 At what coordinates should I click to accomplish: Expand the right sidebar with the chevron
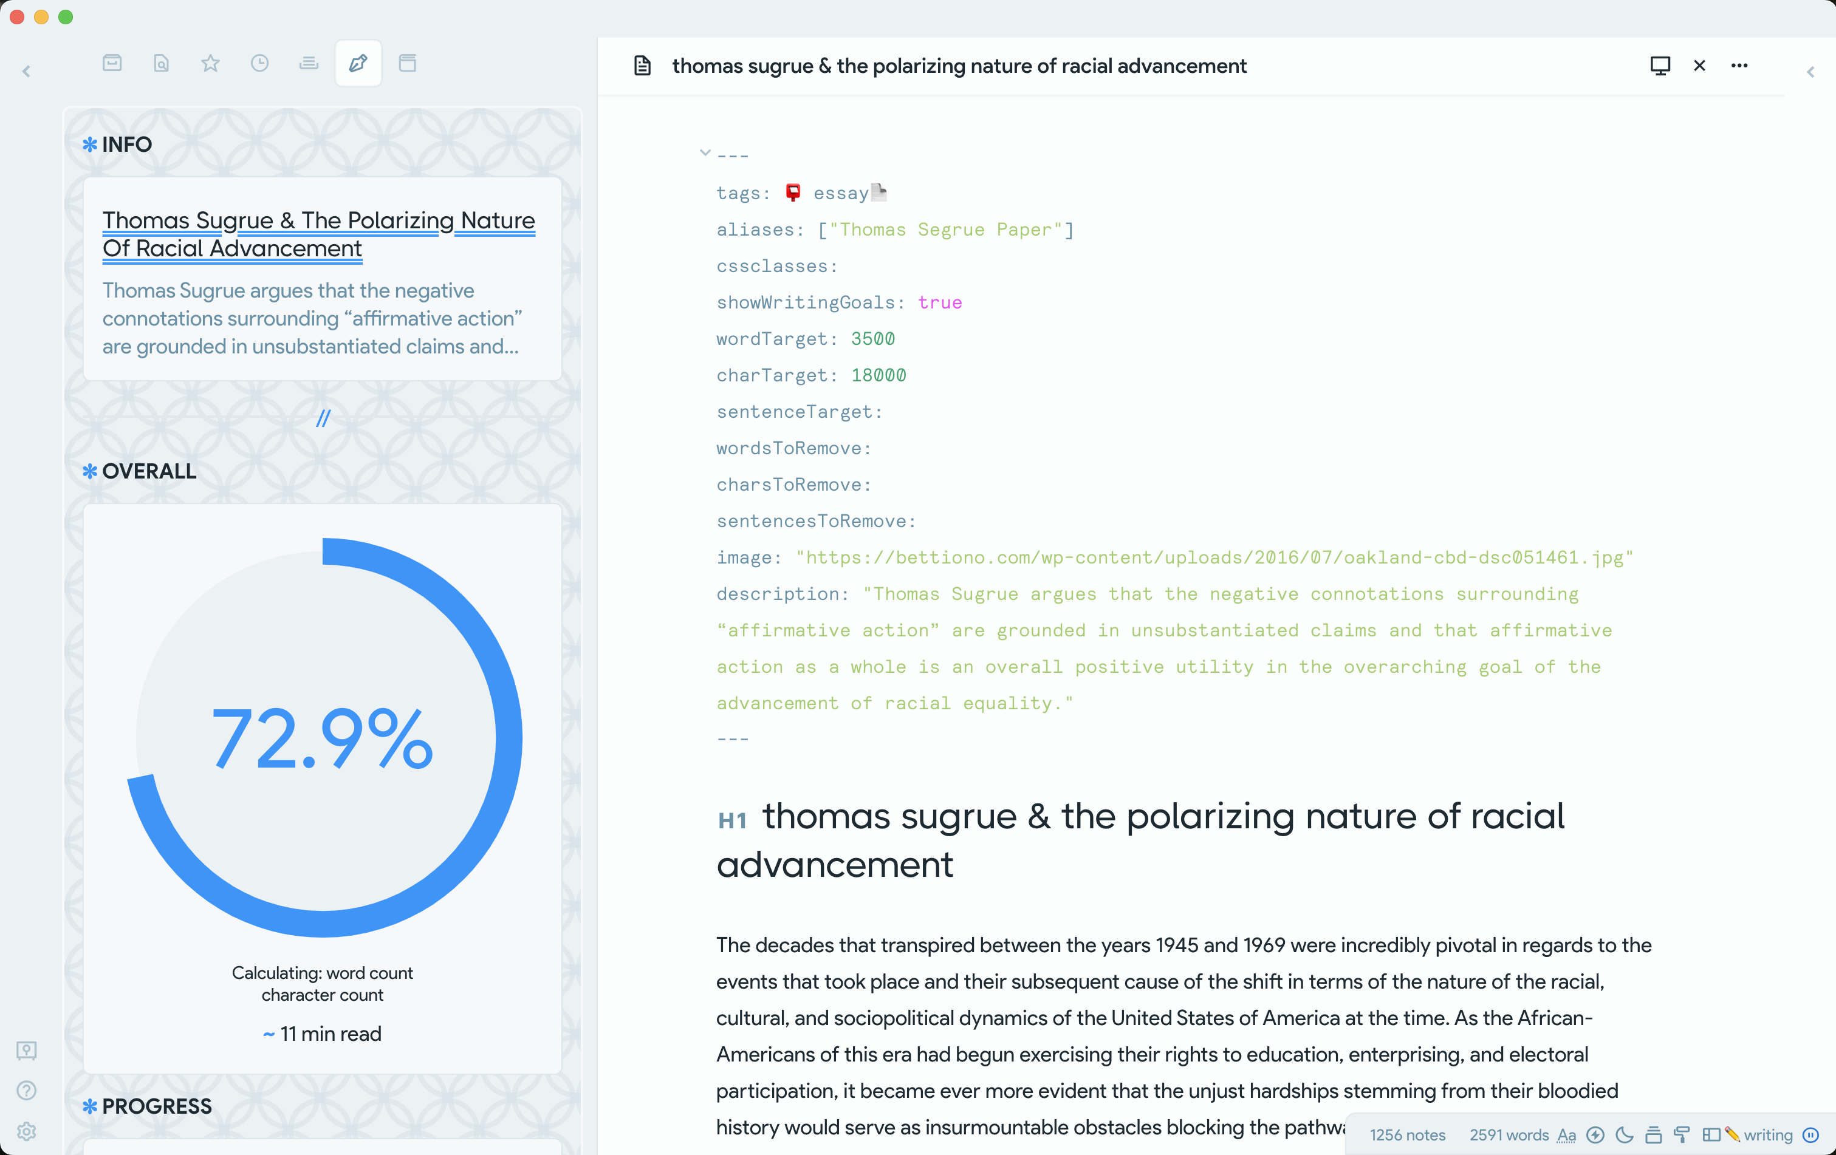click(x=1810, y=72)
